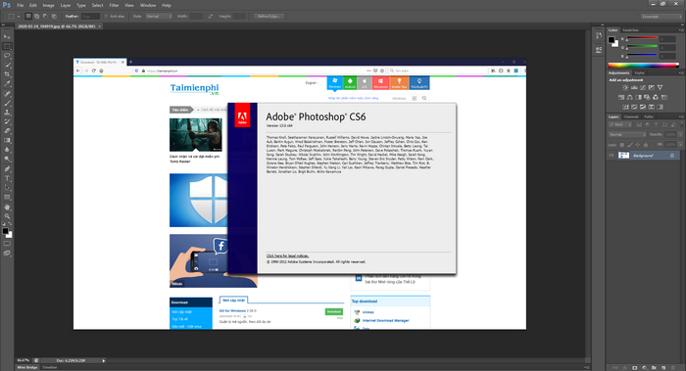
Task: Toggle Lock all for layer
Action: click(x=646, y=145)
